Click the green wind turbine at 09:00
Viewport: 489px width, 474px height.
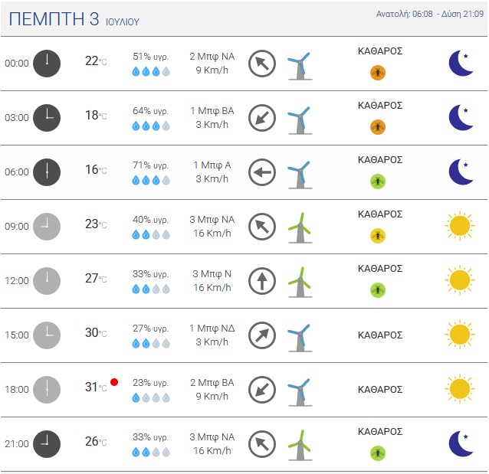(300, 228)
